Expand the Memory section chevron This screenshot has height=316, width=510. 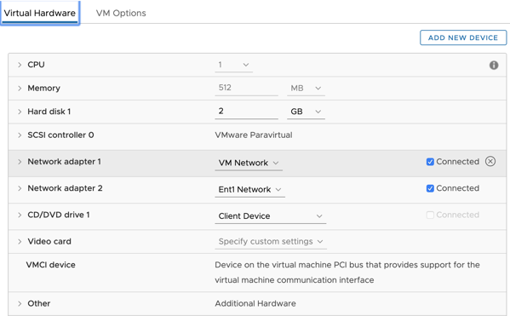point(20,89)
